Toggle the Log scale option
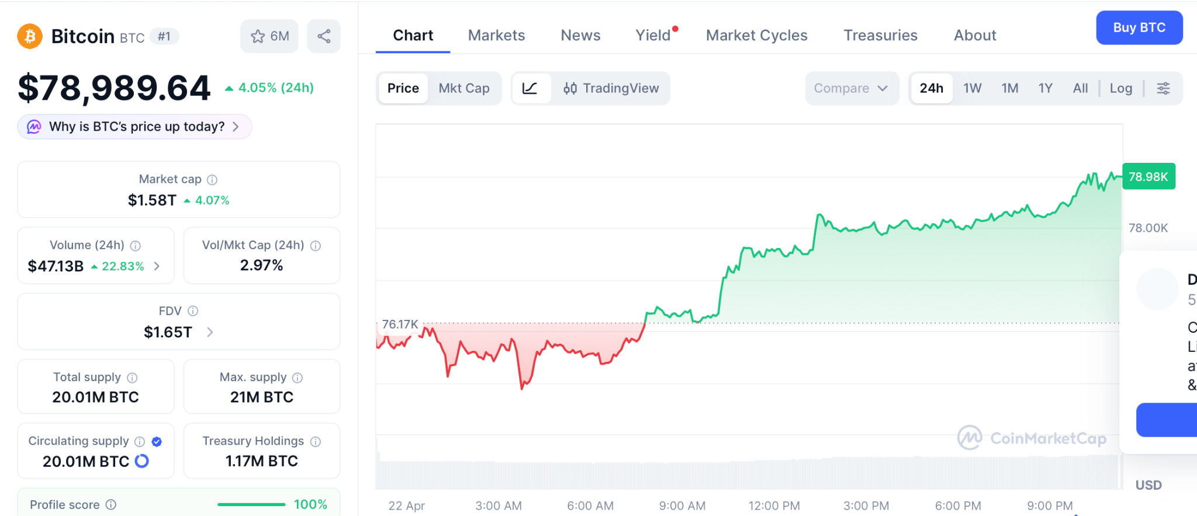The image size is (1197, 516). coord(1120,88)
